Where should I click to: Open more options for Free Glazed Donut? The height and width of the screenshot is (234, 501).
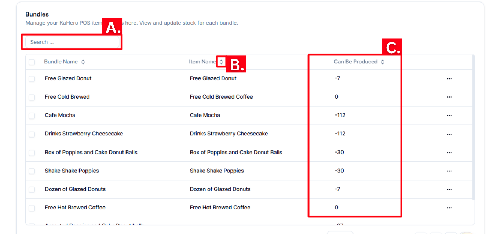[449, 78]
